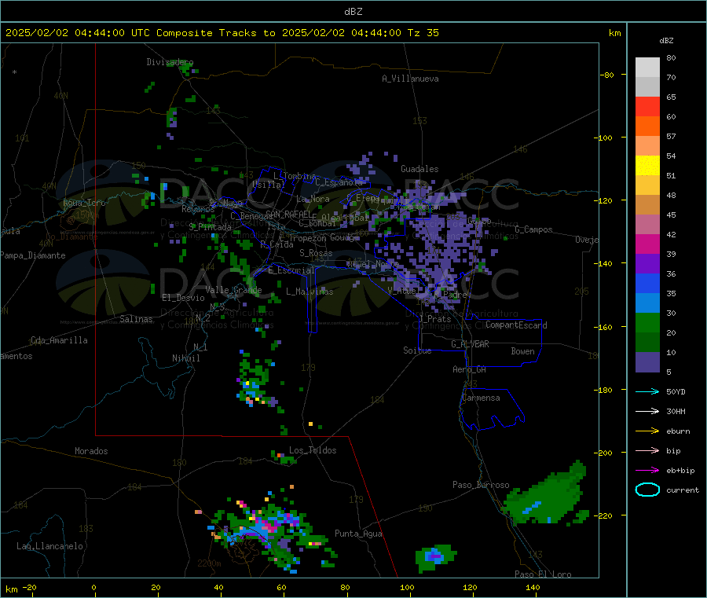Click the Paso_Barroso map label
This screenshot has height=598, width=707.
[481, 485]
